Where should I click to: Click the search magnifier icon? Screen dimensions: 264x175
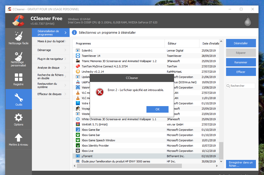point(228,86)
